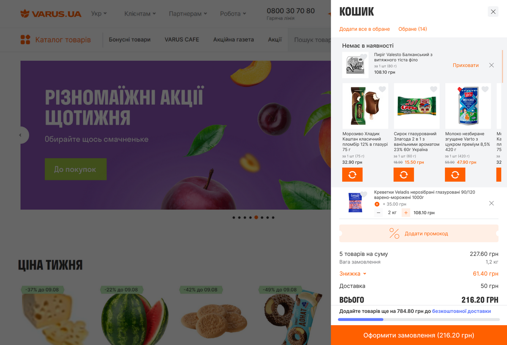This screenshot has height=345, width=507.
Task: Click replace icon under Злагода glazed cheese
Action: tap(403, 175)
